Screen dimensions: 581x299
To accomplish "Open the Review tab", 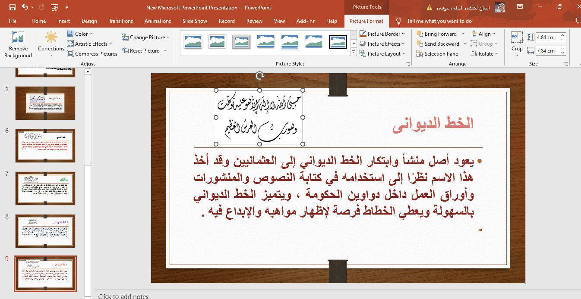I will click(254, 21).
